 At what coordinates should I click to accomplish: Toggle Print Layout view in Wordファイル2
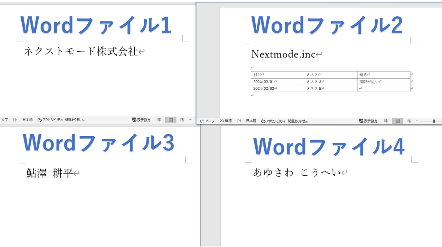click(x=397, y=121)
